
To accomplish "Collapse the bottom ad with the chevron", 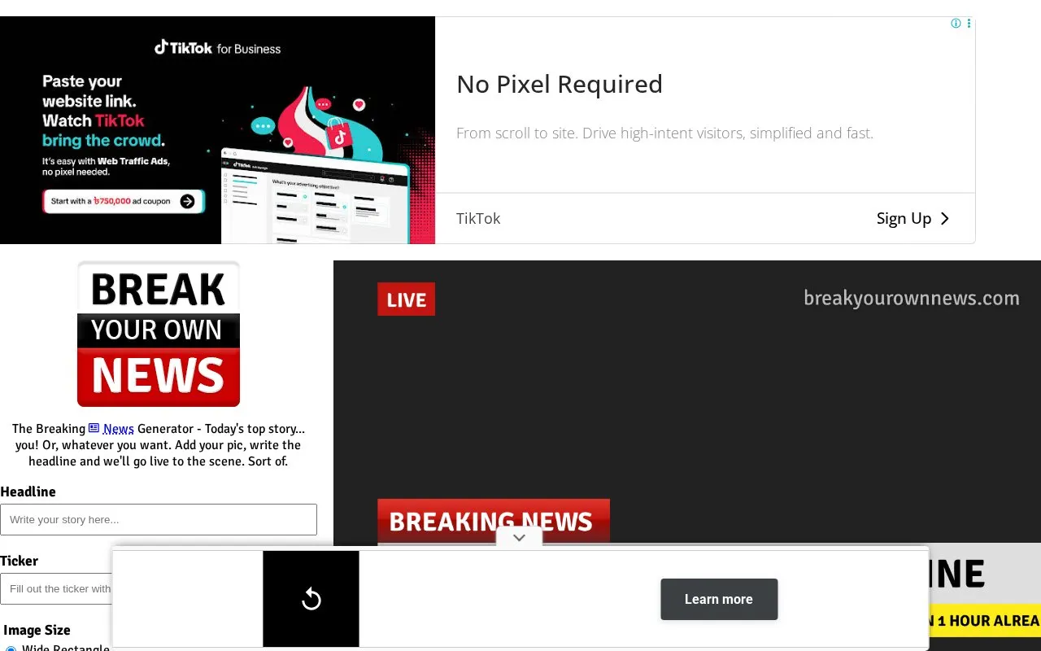I will pyautogui.click(x=519, y=537).
